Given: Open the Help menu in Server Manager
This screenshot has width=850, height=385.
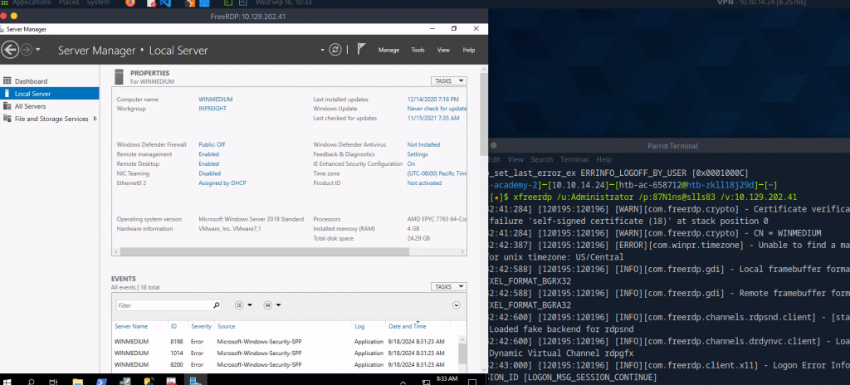Looking at the screenshot, I should click(x=469, y=50).
